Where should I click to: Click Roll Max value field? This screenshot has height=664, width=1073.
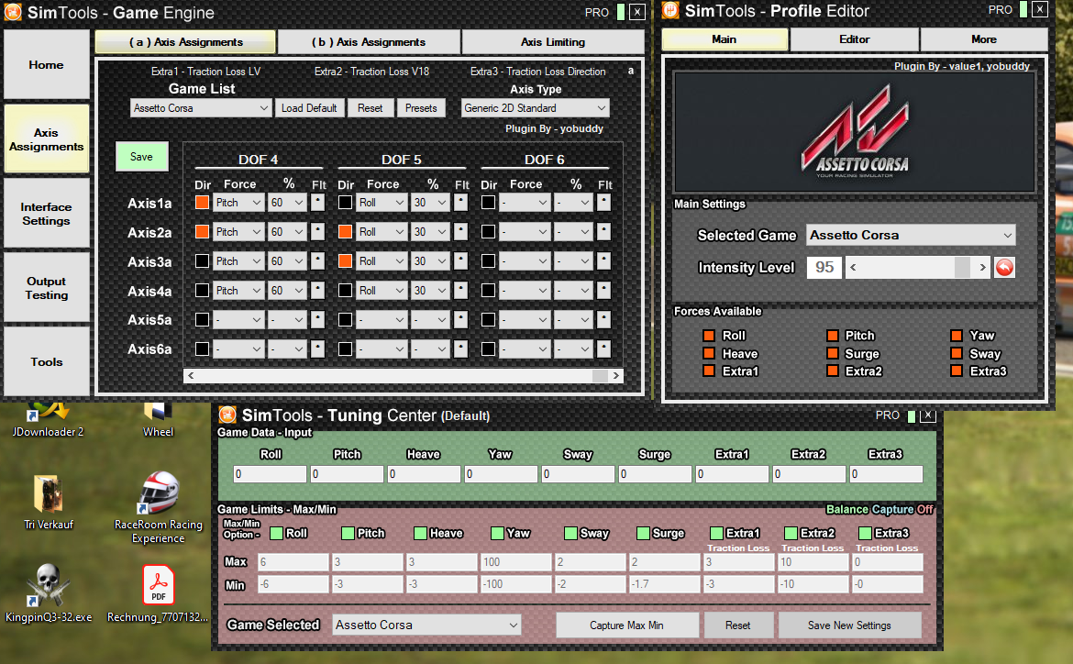293,562
